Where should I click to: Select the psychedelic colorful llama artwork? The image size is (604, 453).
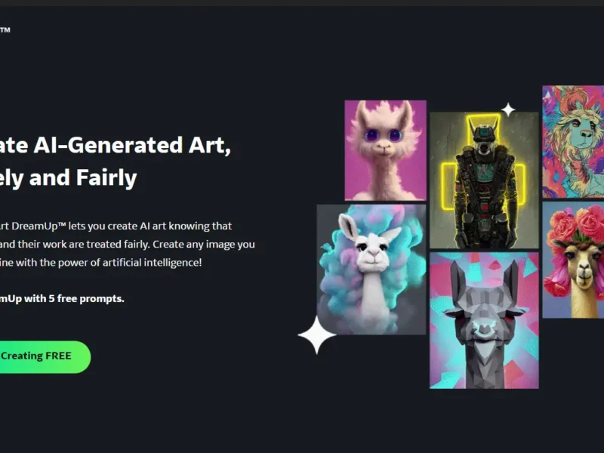573,142
